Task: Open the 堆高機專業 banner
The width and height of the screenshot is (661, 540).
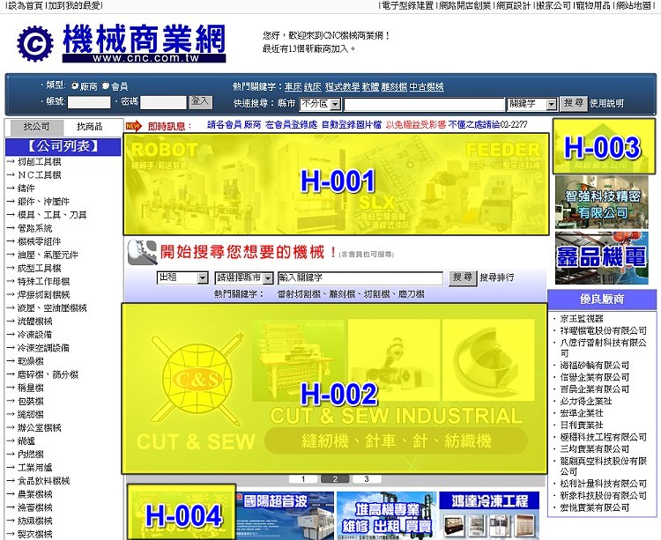Action: [386, 515]
